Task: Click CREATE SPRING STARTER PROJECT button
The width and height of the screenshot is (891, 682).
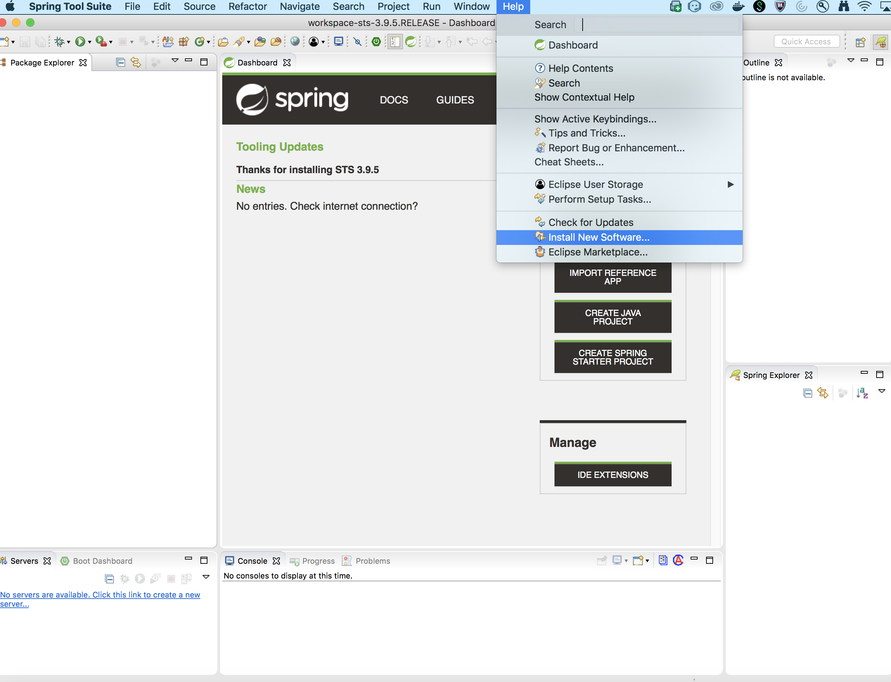Action: 613,357
